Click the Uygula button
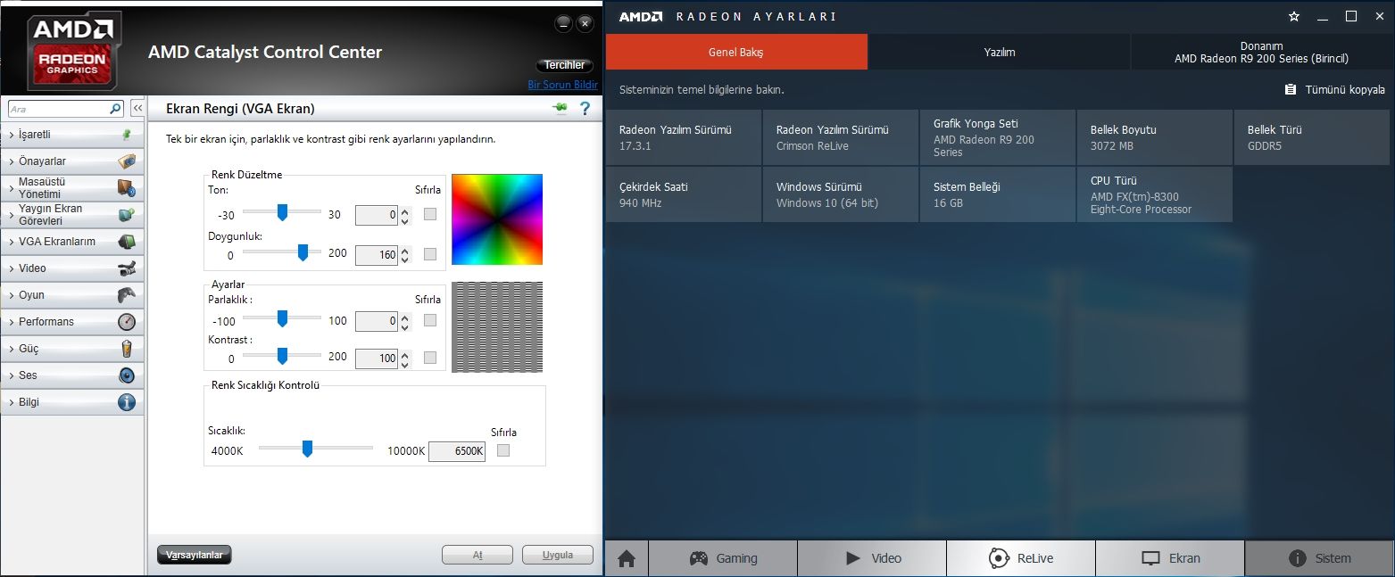The width and height of the screenshot is (1395, 577). click(558, 555)
